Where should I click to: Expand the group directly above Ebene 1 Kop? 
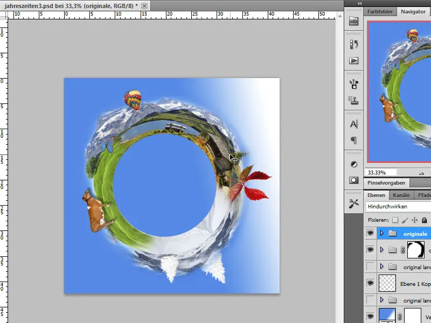[x=382, y=266]
